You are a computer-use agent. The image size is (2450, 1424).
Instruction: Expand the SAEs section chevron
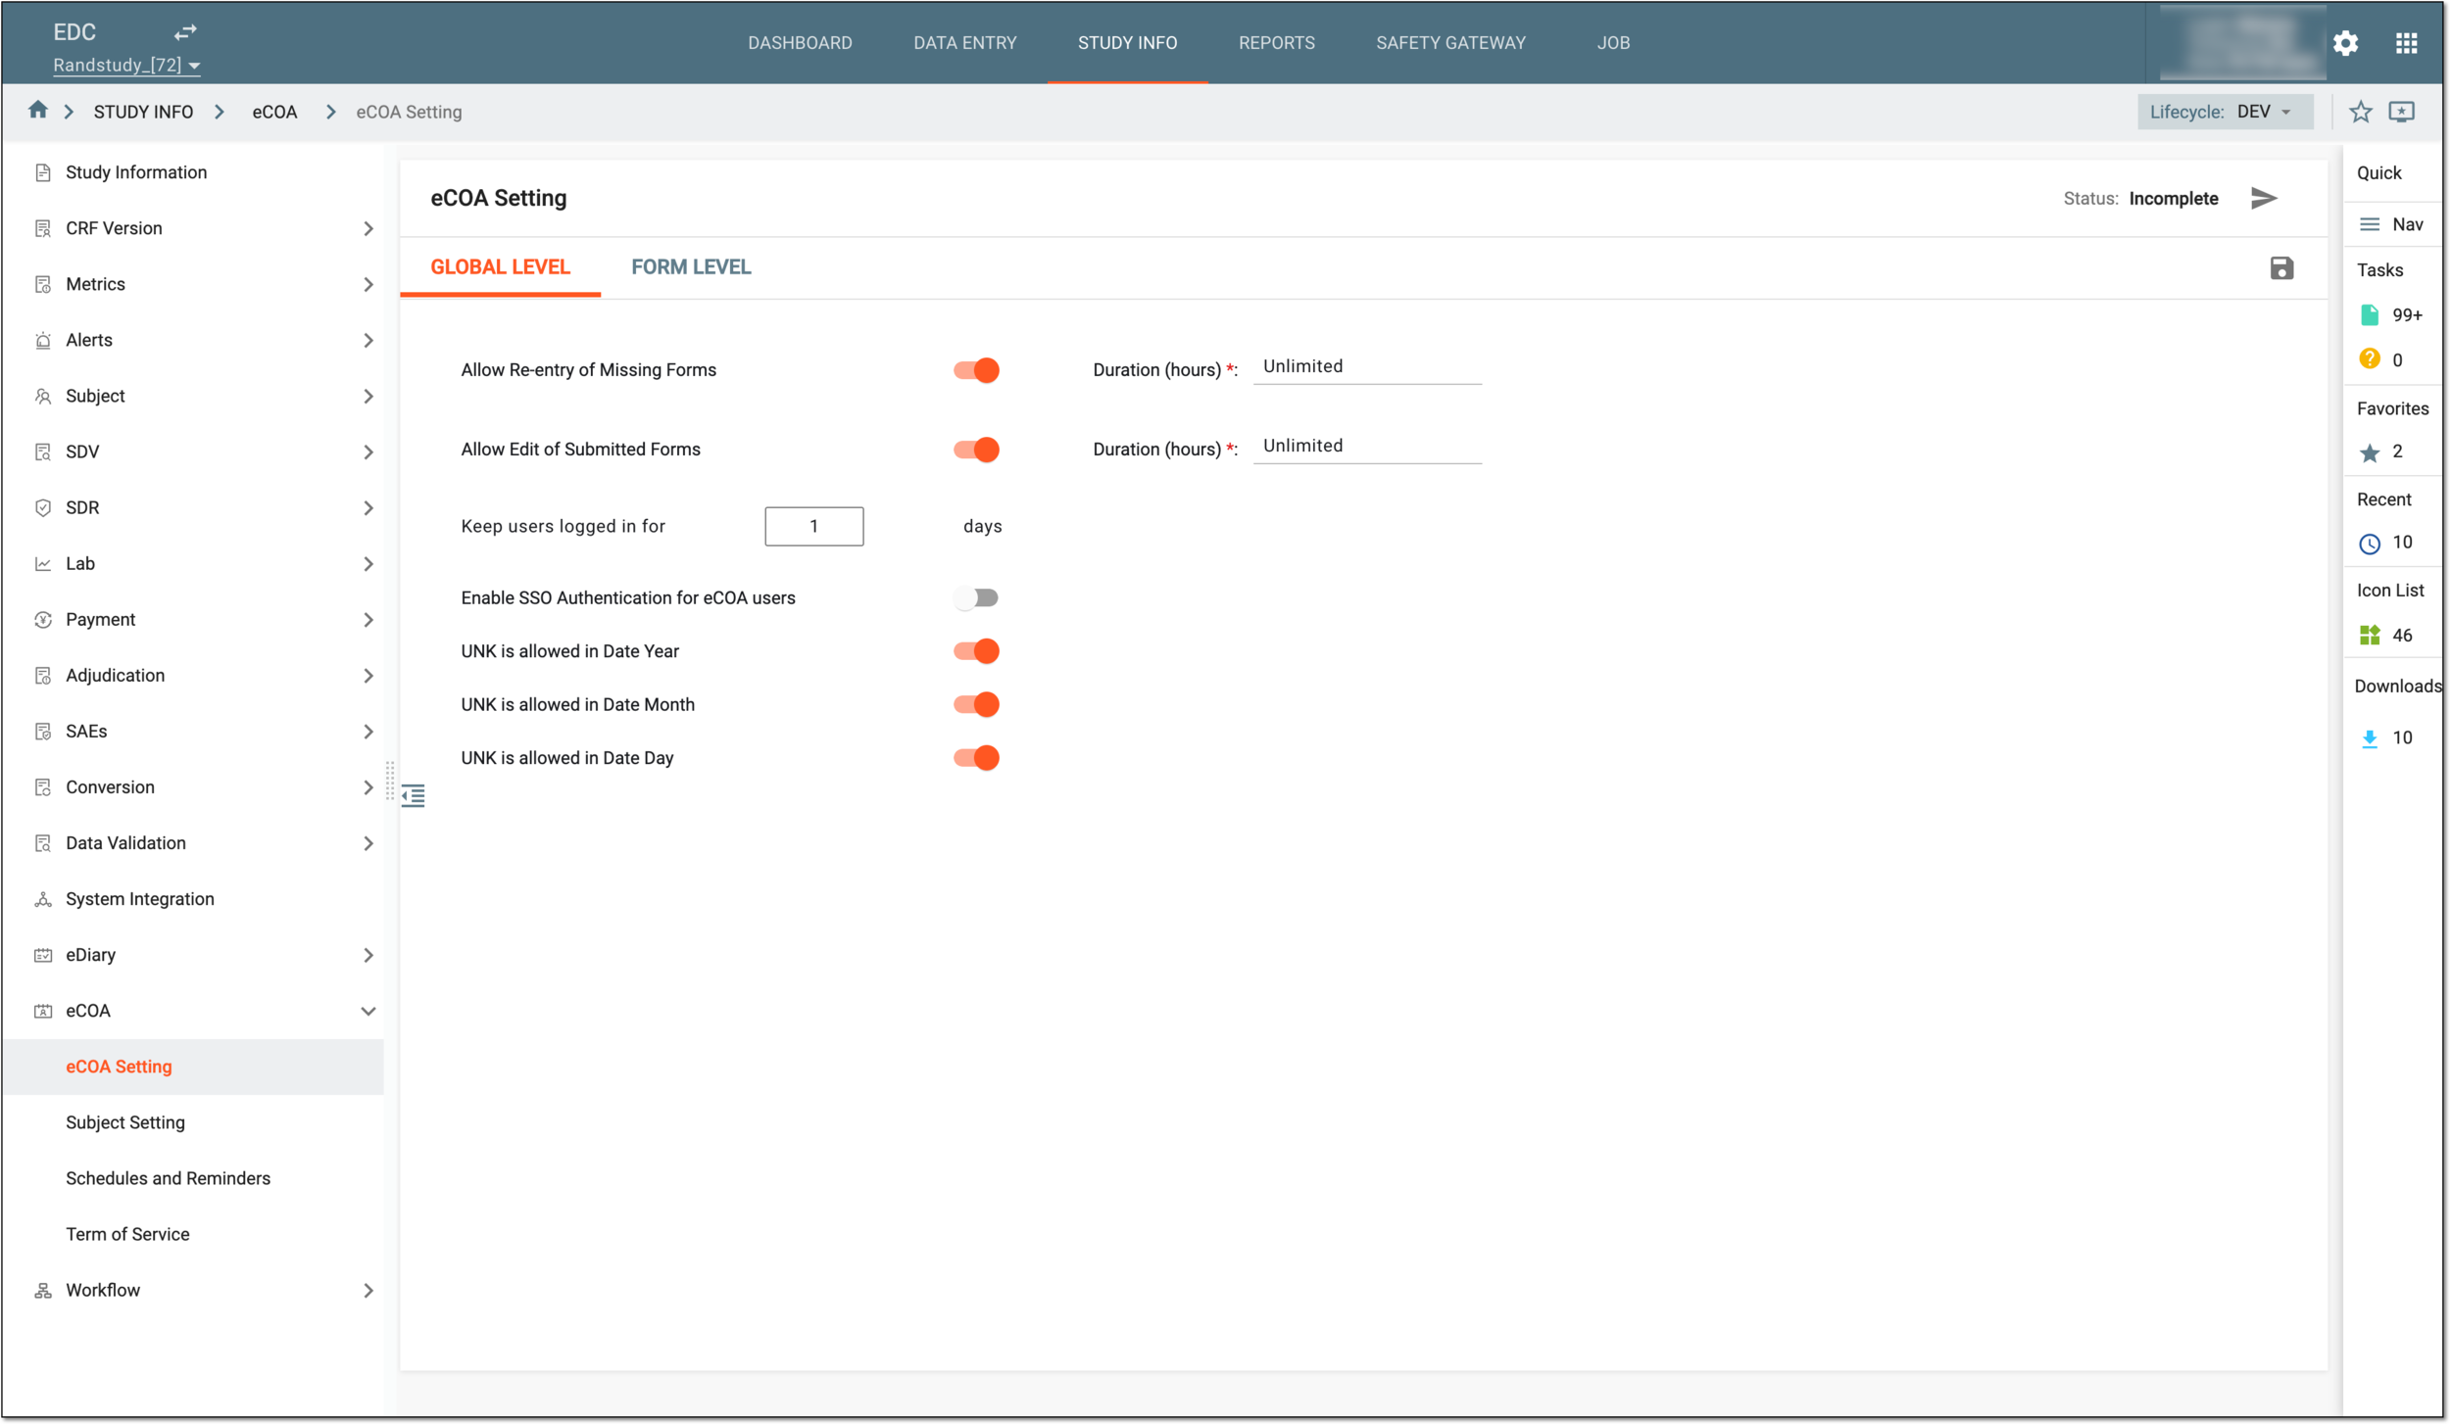pos(368,732)
